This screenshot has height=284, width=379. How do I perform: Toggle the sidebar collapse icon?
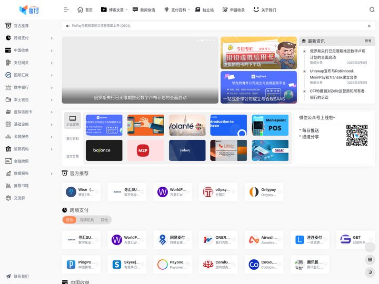[66, 10]
